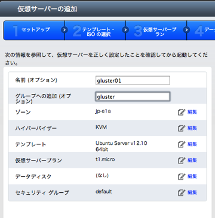Click the ゾーン label
Image resolution: width=215 pixels, height=218 pixels.
(23, 112)
